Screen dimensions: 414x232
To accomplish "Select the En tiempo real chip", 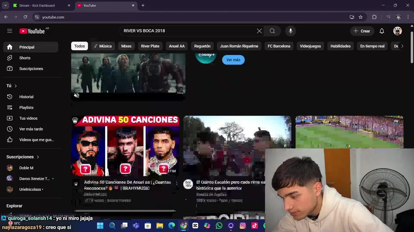I will point(372,46).
